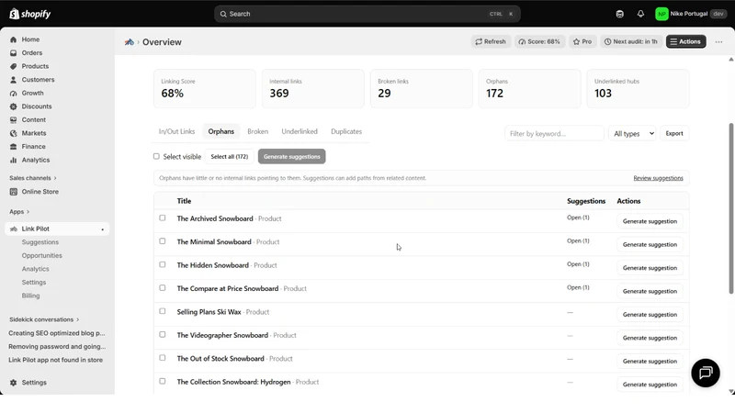The height and width of the screenshot is (413, 735).
Task: Check The Out of Stock Snowboard row
Action: (x=163, y=358)
